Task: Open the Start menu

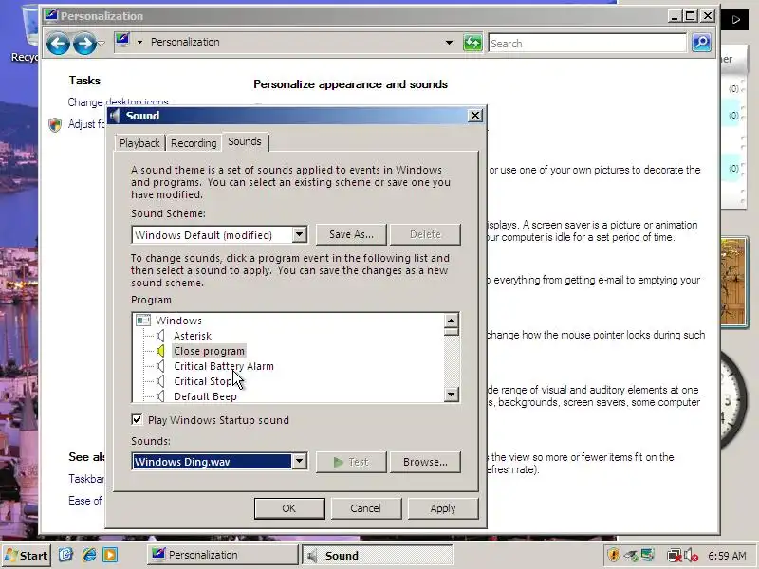Action: pos(27,555)
